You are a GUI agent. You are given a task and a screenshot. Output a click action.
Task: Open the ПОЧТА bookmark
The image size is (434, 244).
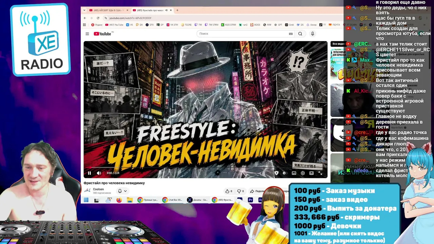334,25
